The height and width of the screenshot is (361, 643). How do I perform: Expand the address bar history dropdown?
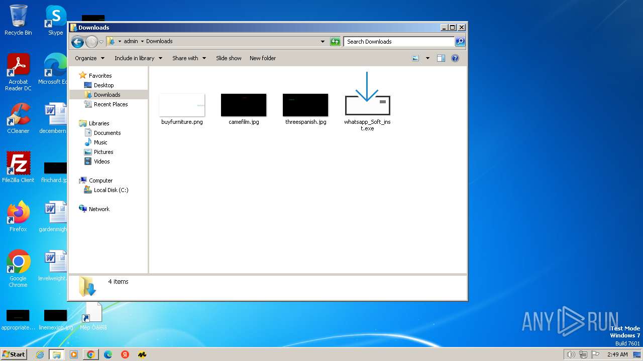click(323, 42)
